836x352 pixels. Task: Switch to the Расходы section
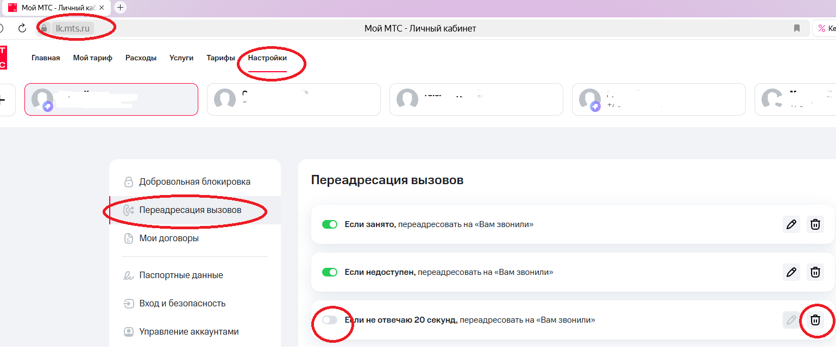[141, 58]
